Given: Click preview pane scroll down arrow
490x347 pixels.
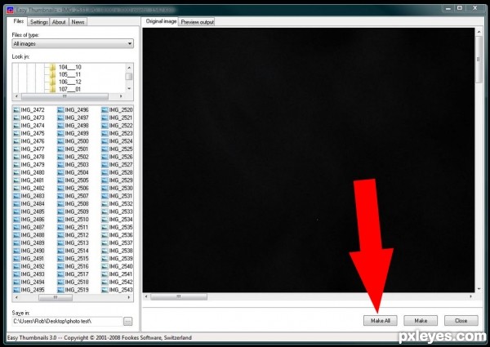Looking at the screenshot, I should point(479,289).
